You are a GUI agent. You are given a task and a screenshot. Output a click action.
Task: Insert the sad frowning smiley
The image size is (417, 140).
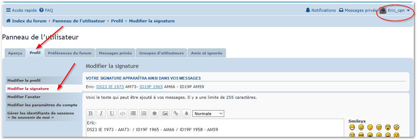click(379, 127)
